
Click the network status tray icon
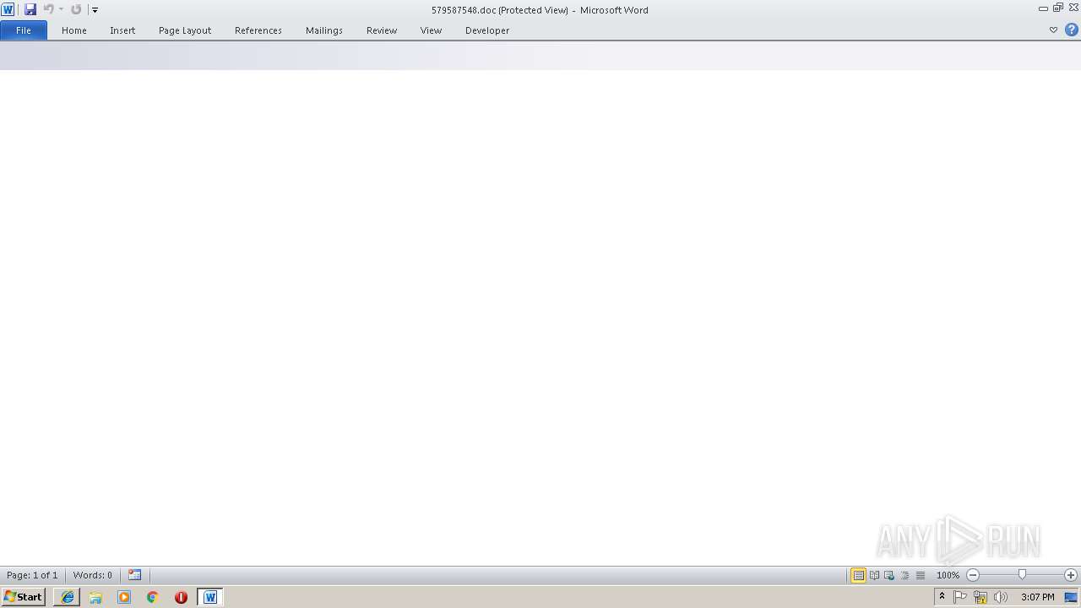tap(981, 597)
